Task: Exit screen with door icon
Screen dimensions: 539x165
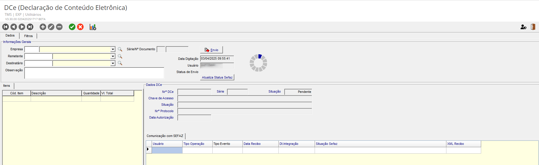Action: pos(533,27)
